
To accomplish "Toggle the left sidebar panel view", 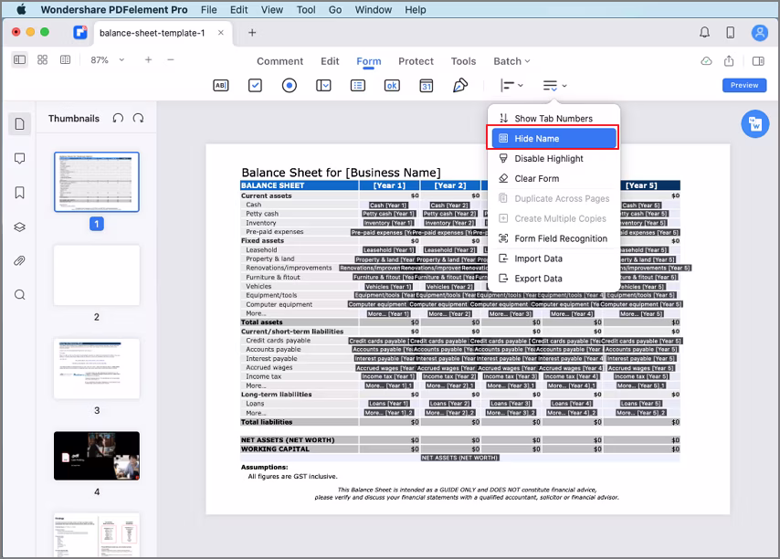I will coord(19,59).
